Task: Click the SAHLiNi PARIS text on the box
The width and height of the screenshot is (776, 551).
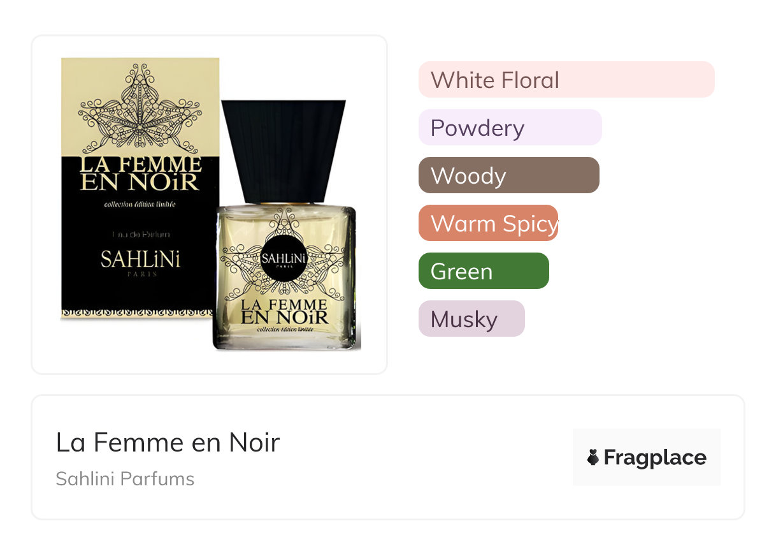Action: [x=140, y=261]
